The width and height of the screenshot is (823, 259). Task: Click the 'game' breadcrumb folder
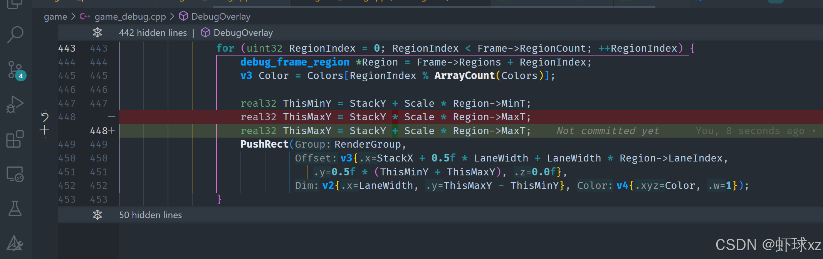55,17
